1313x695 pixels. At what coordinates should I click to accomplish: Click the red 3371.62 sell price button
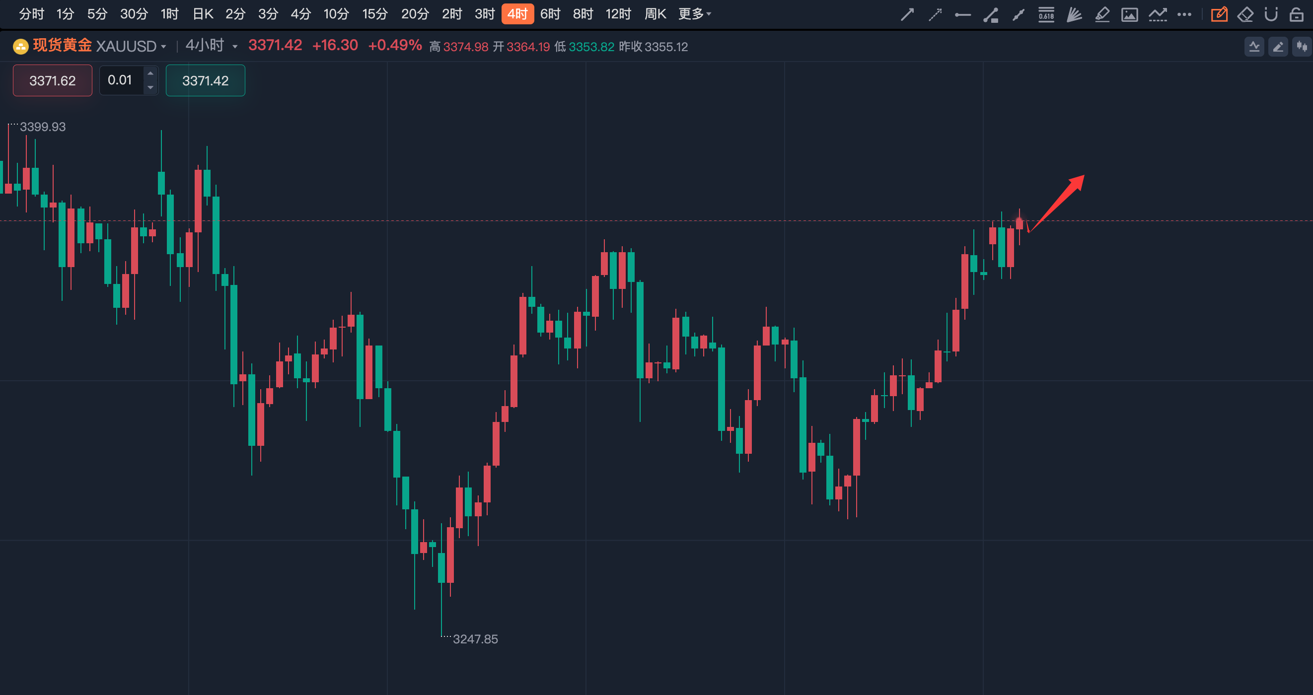tap(53, 80)
